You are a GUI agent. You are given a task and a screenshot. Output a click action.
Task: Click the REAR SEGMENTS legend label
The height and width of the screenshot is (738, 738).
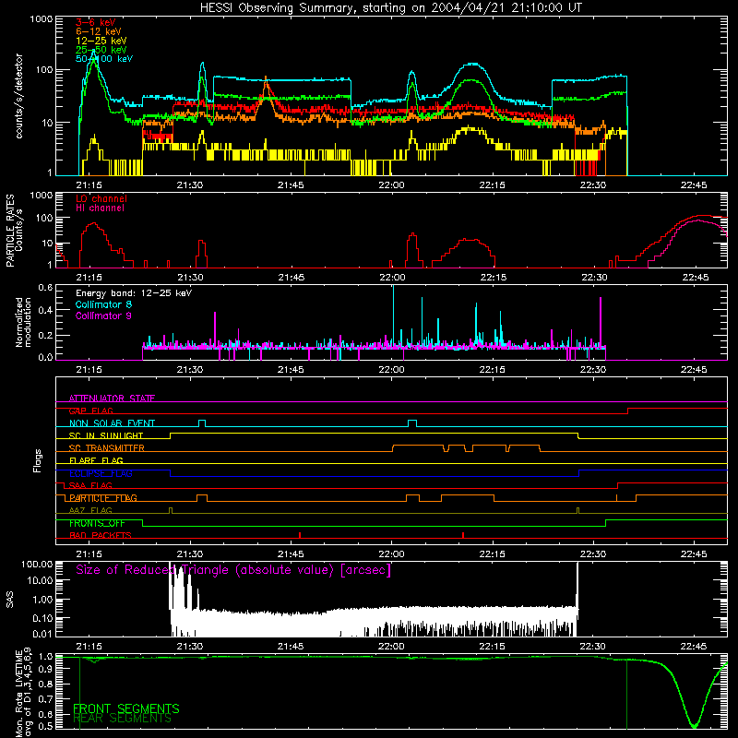coord(122,719)
